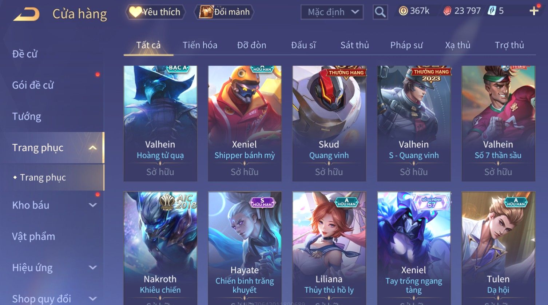Switch to the Pháp sư tab

[406, 45]
